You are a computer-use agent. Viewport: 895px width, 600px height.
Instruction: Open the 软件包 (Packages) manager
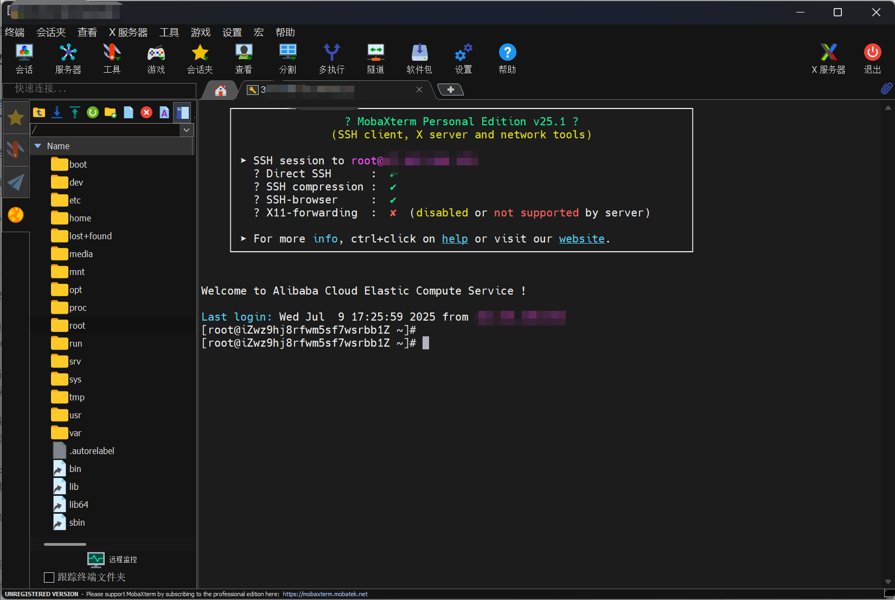tap(419, 58)
